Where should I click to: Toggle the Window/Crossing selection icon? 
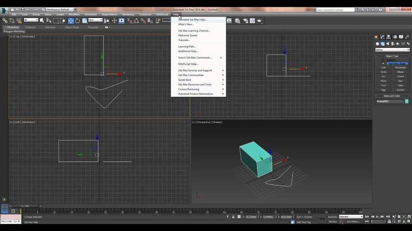tap(62, 20)
